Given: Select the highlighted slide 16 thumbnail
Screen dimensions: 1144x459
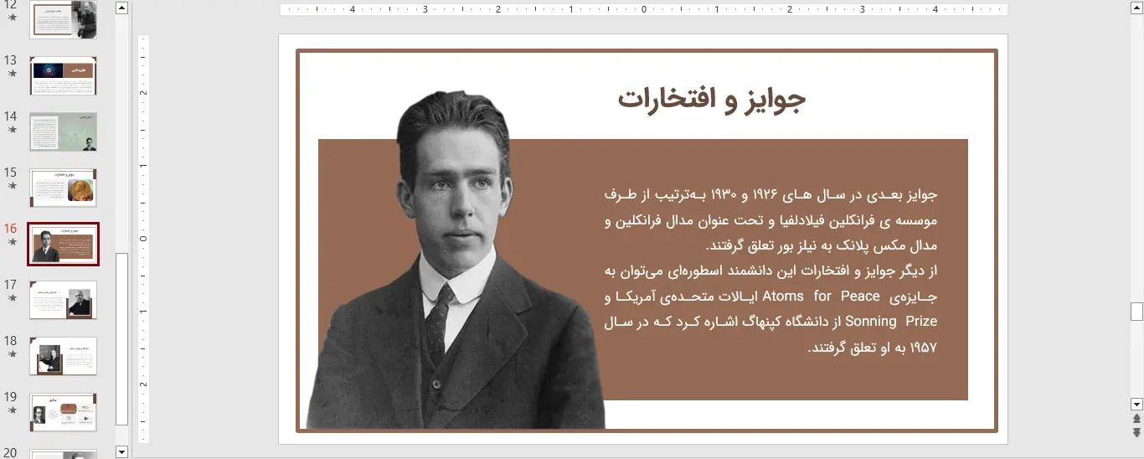Looking at the screenshot, I should point(64,244).
